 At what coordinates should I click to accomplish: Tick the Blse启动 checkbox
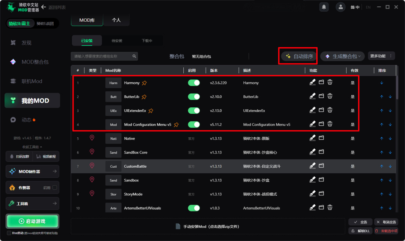click(x=9, y=233)
